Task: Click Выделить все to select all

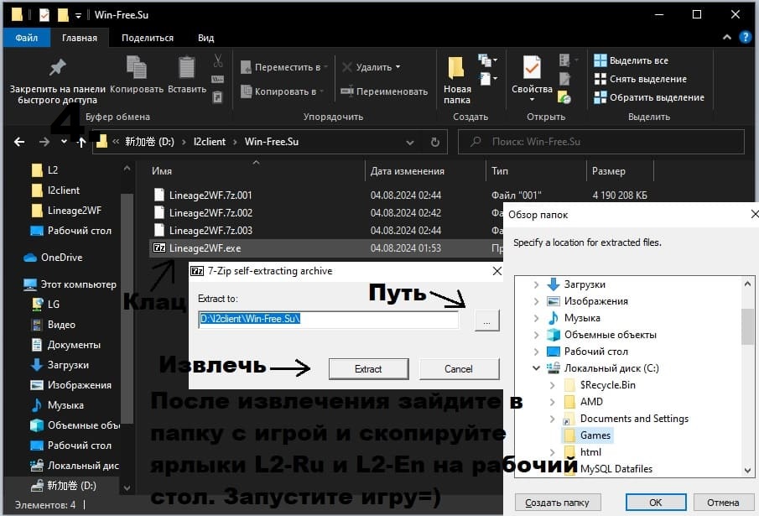Action: pos(632,60)
